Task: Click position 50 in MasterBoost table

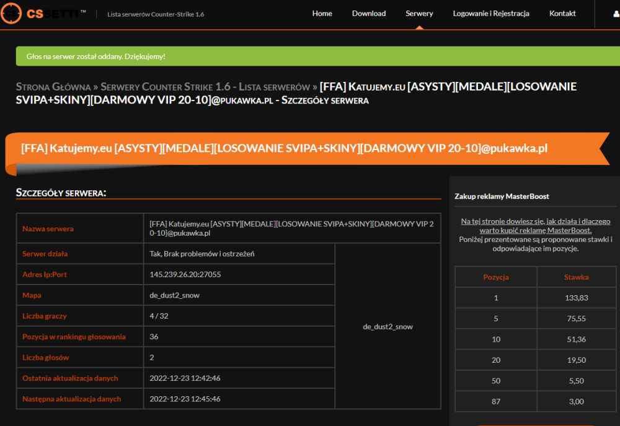Action: click(496, 381)
